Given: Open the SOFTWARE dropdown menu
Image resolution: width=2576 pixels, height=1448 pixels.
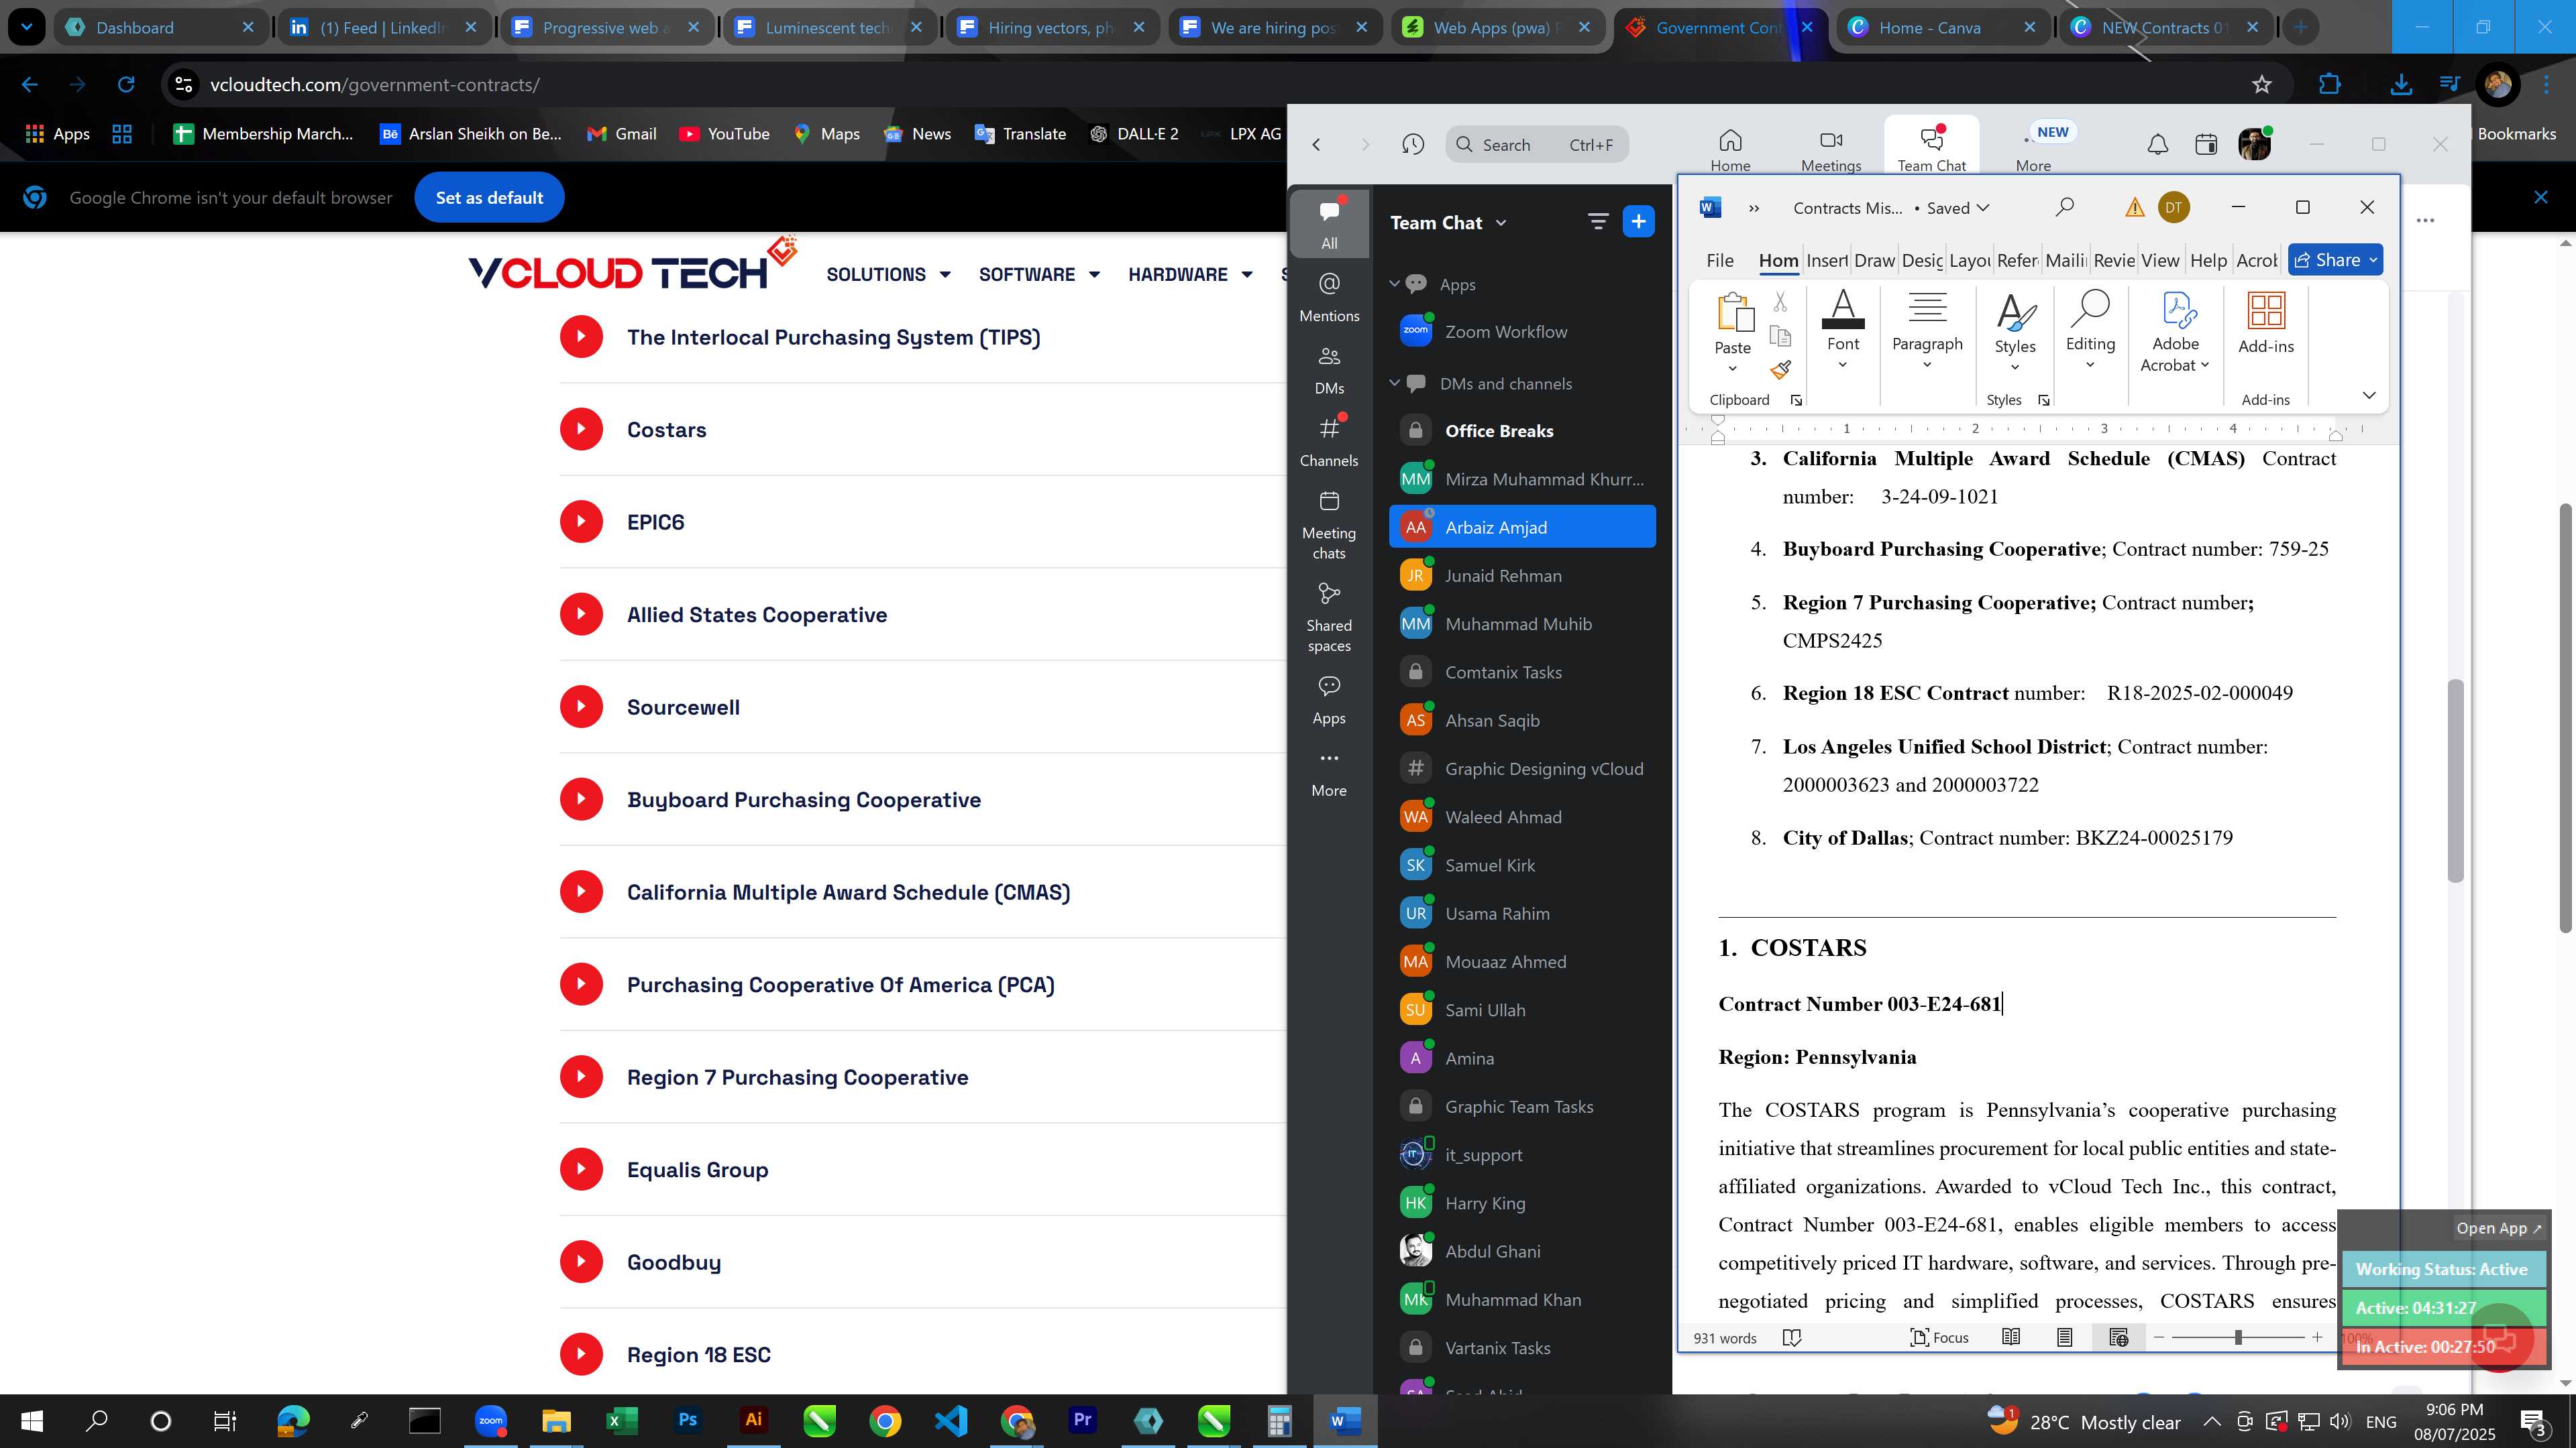Looking at the screenshot, I should click(1039, 274).
